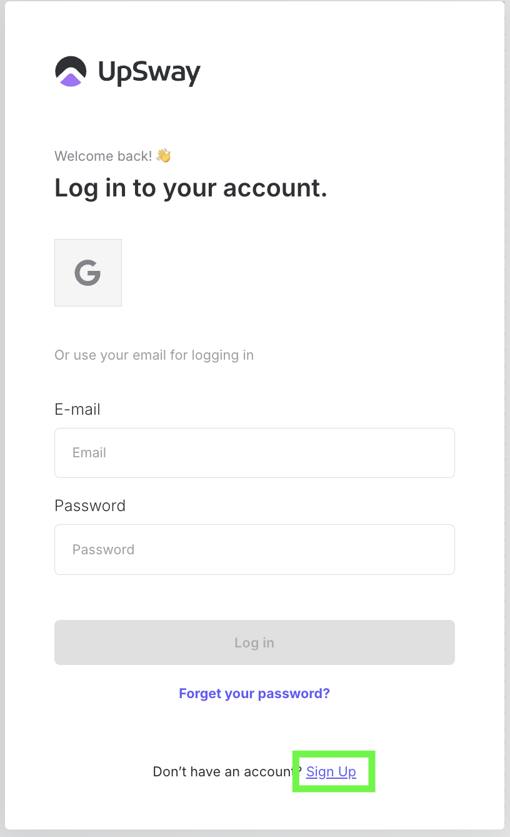This screenshot has width=510, height=837.
Task: Click the UpSway mountain logo icon
Action: pyautogui.click(x=71, y=71)
